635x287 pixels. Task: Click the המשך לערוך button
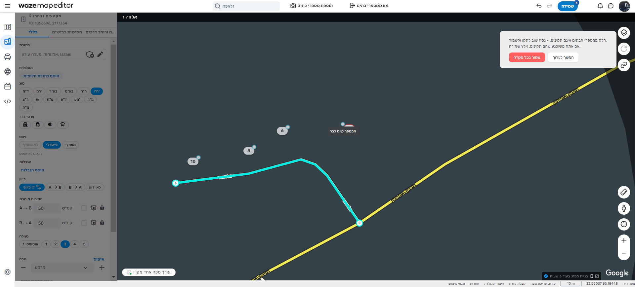click(x=563, y=57)
